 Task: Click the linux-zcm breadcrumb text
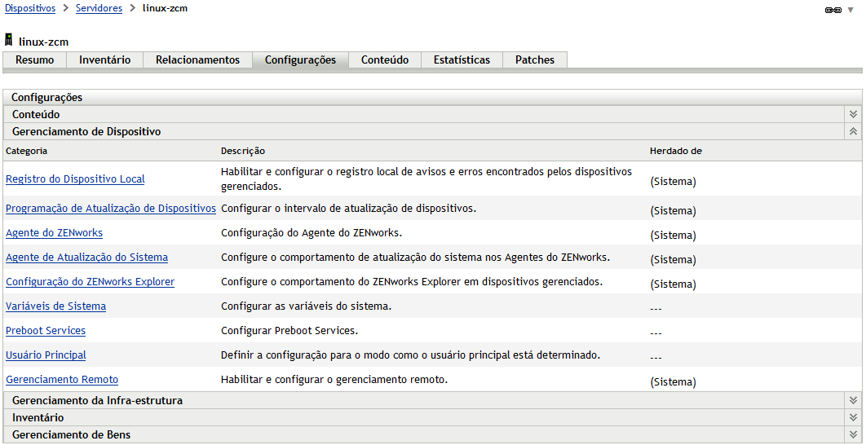(x=166, y=9)
